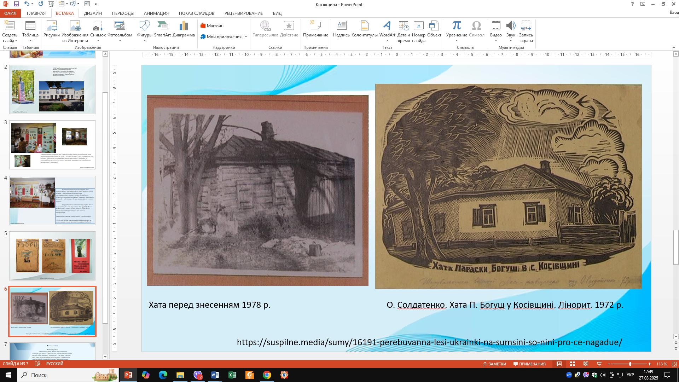The height and width of the screenshot is (382, 679).
Task: Open the РЕЦЕНЗИРОВАНИЕ tab
Action: pyautogui.click(x=243, y=13)
